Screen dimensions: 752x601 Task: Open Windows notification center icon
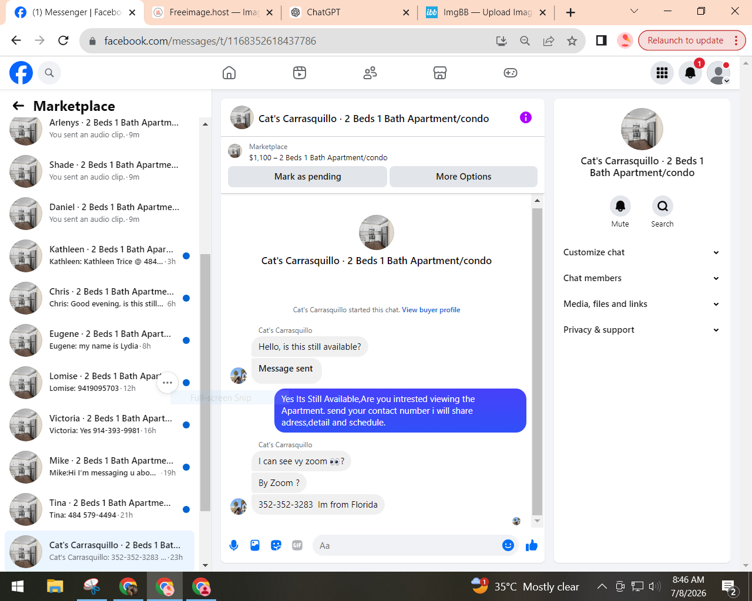point(730,586)
